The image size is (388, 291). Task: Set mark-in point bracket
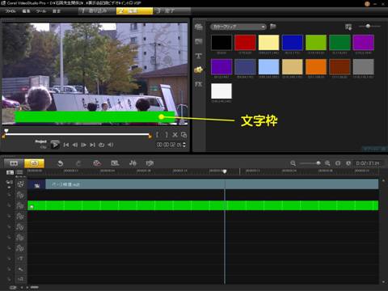(x=158, y=135)
